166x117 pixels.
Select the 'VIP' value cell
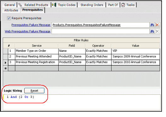(136, 51)
